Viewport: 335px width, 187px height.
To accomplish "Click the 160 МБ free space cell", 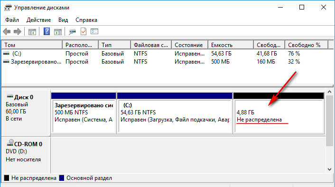I will click(266, 62).
